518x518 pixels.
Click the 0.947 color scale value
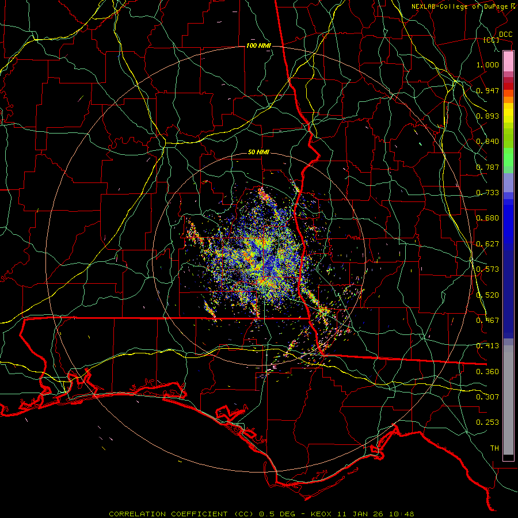tap(487, 90)
